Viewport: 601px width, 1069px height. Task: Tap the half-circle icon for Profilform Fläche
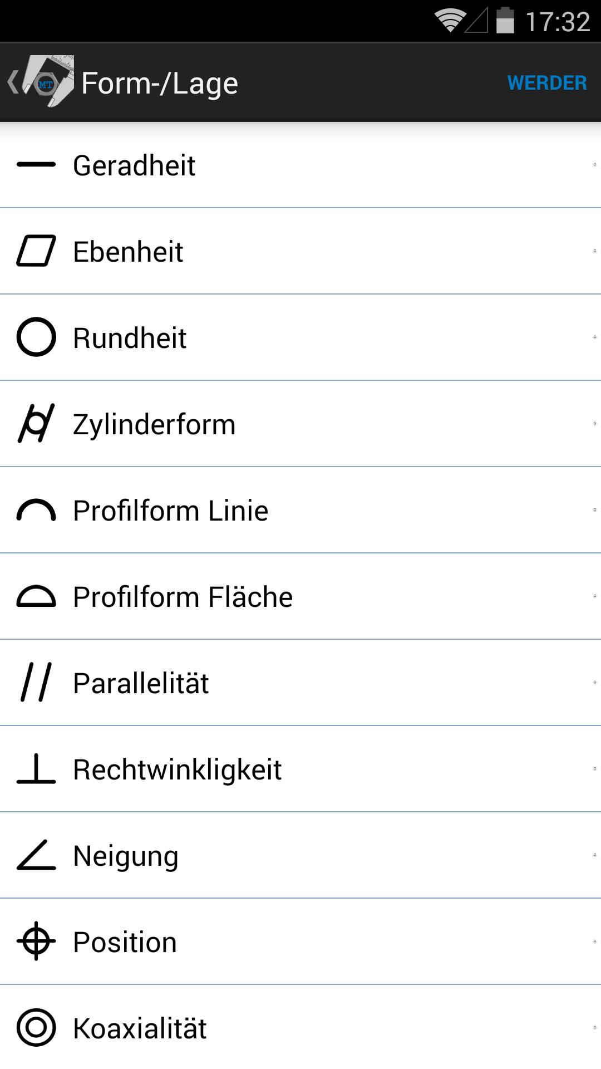click(x=36, y=596)
